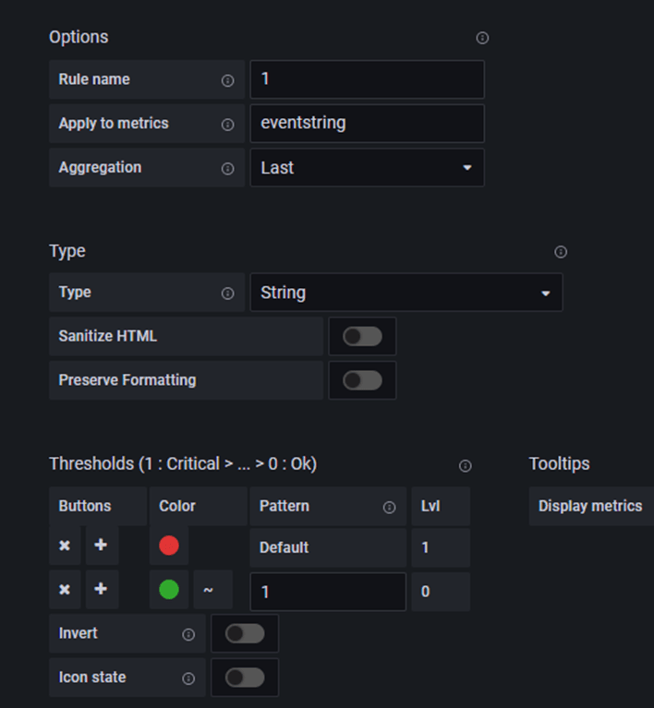Viewport: 654px width, 708px height.
Task: Remove the Default threshold row with X
Action: (x=65, y=546)
